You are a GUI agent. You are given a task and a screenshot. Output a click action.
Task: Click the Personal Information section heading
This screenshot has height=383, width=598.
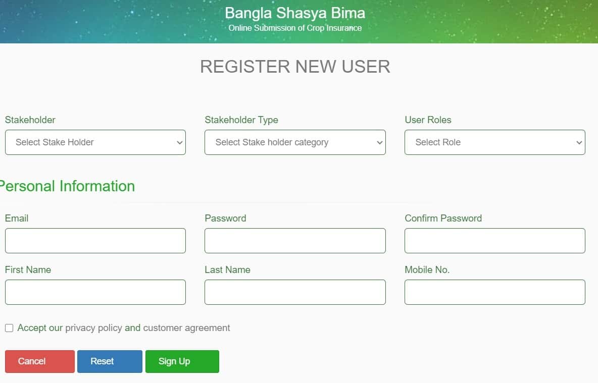click(67, 186)
